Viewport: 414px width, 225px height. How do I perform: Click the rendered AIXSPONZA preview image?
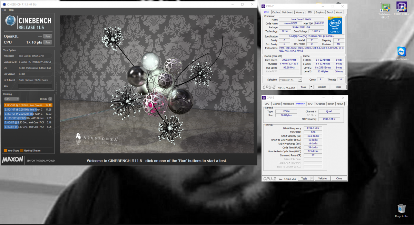(x=157, y=84)
